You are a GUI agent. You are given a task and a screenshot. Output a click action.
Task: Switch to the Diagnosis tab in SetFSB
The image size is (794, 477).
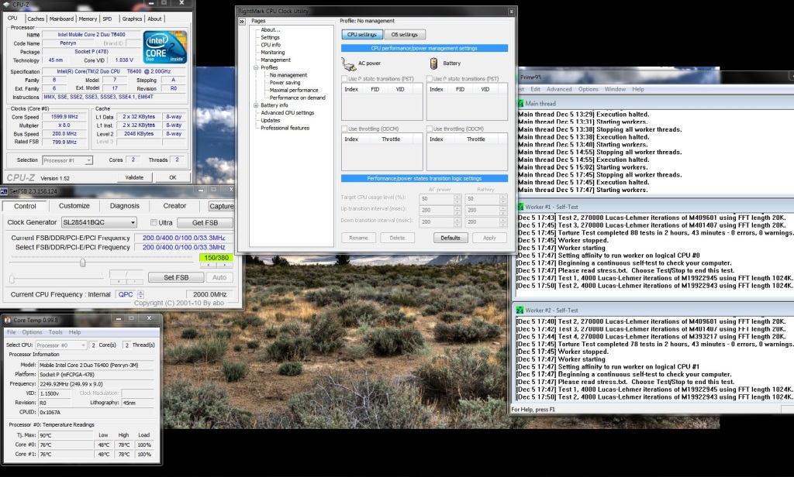tap(125, 206)
